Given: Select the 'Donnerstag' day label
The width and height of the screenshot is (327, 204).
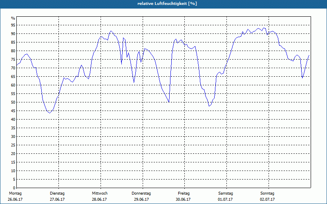Looking at the screenshot, I should [x=141, y=193].
